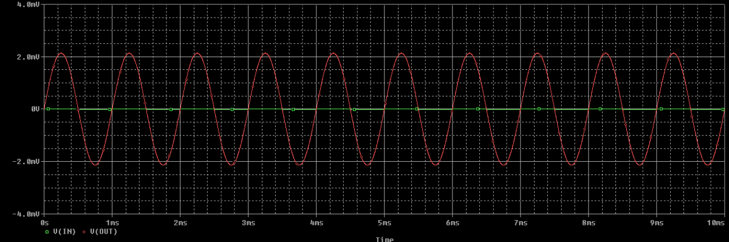Click the red diamond V(OUT) legend symbol
The height and width of the screenshot is (242, 729).
tap(83, 232)
